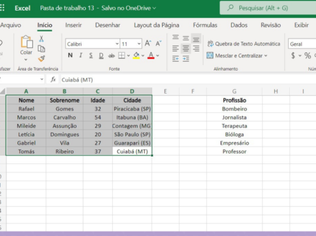Align text to top

176,37
